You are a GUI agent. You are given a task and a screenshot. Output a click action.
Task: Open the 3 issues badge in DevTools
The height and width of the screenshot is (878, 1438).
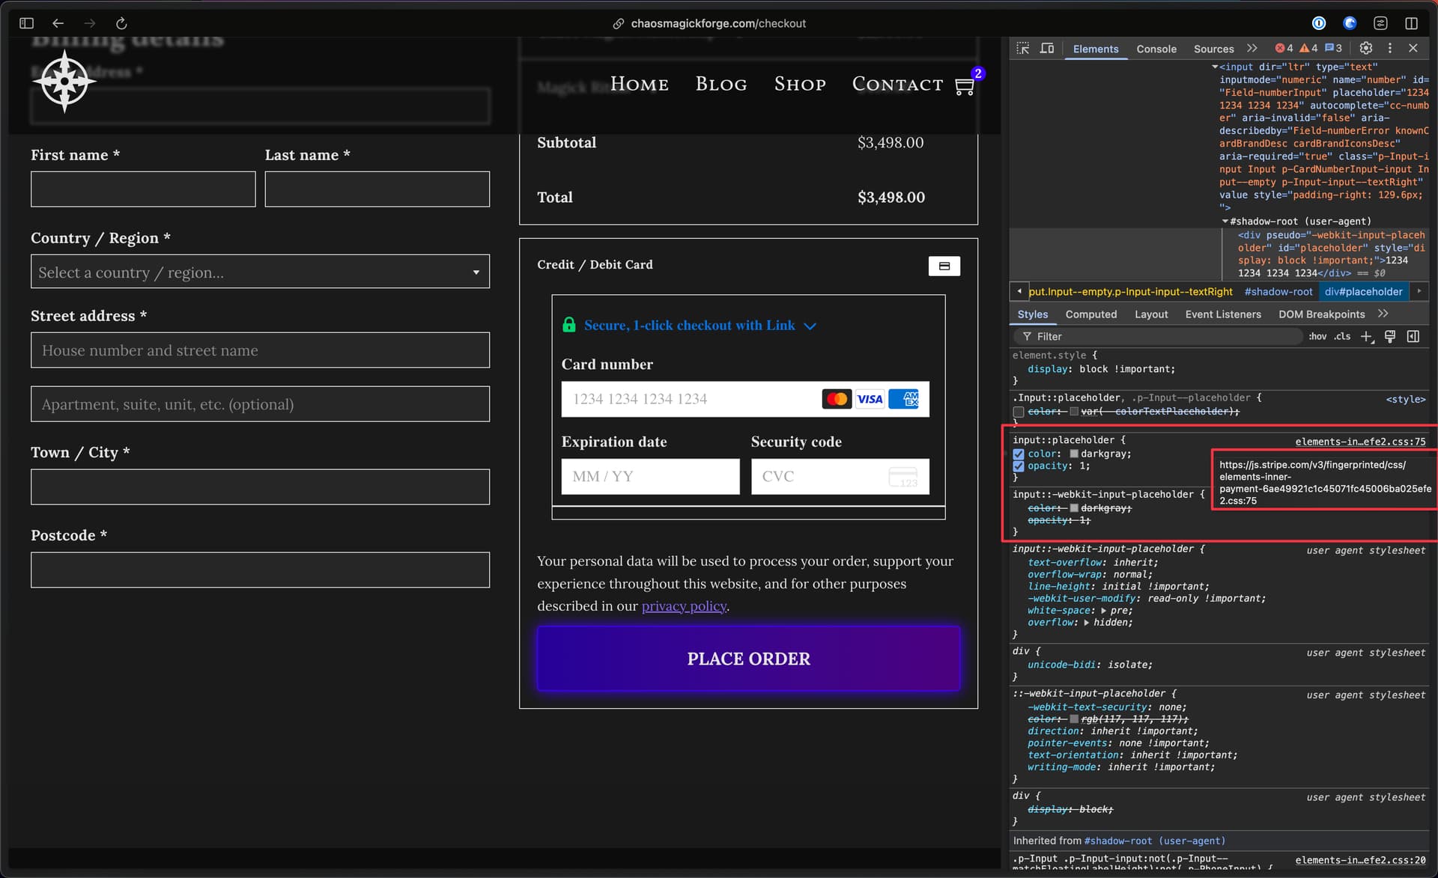click(x=1333, y=48)
